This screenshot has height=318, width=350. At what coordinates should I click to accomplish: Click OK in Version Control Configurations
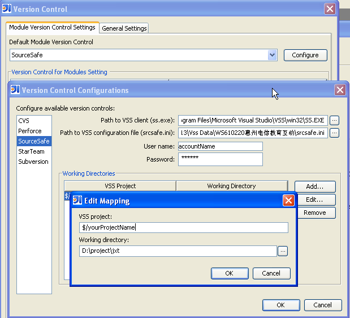point(281,305)
